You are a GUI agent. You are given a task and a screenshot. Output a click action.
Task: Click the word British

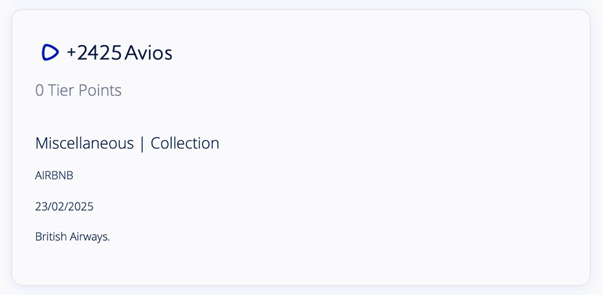click(49, 237)
